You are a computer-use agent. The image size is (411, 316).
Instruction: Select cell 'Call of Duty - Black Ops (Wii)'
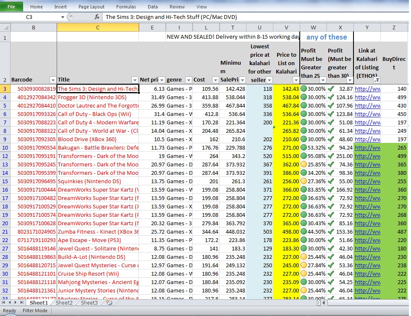[x=98, y=114]
